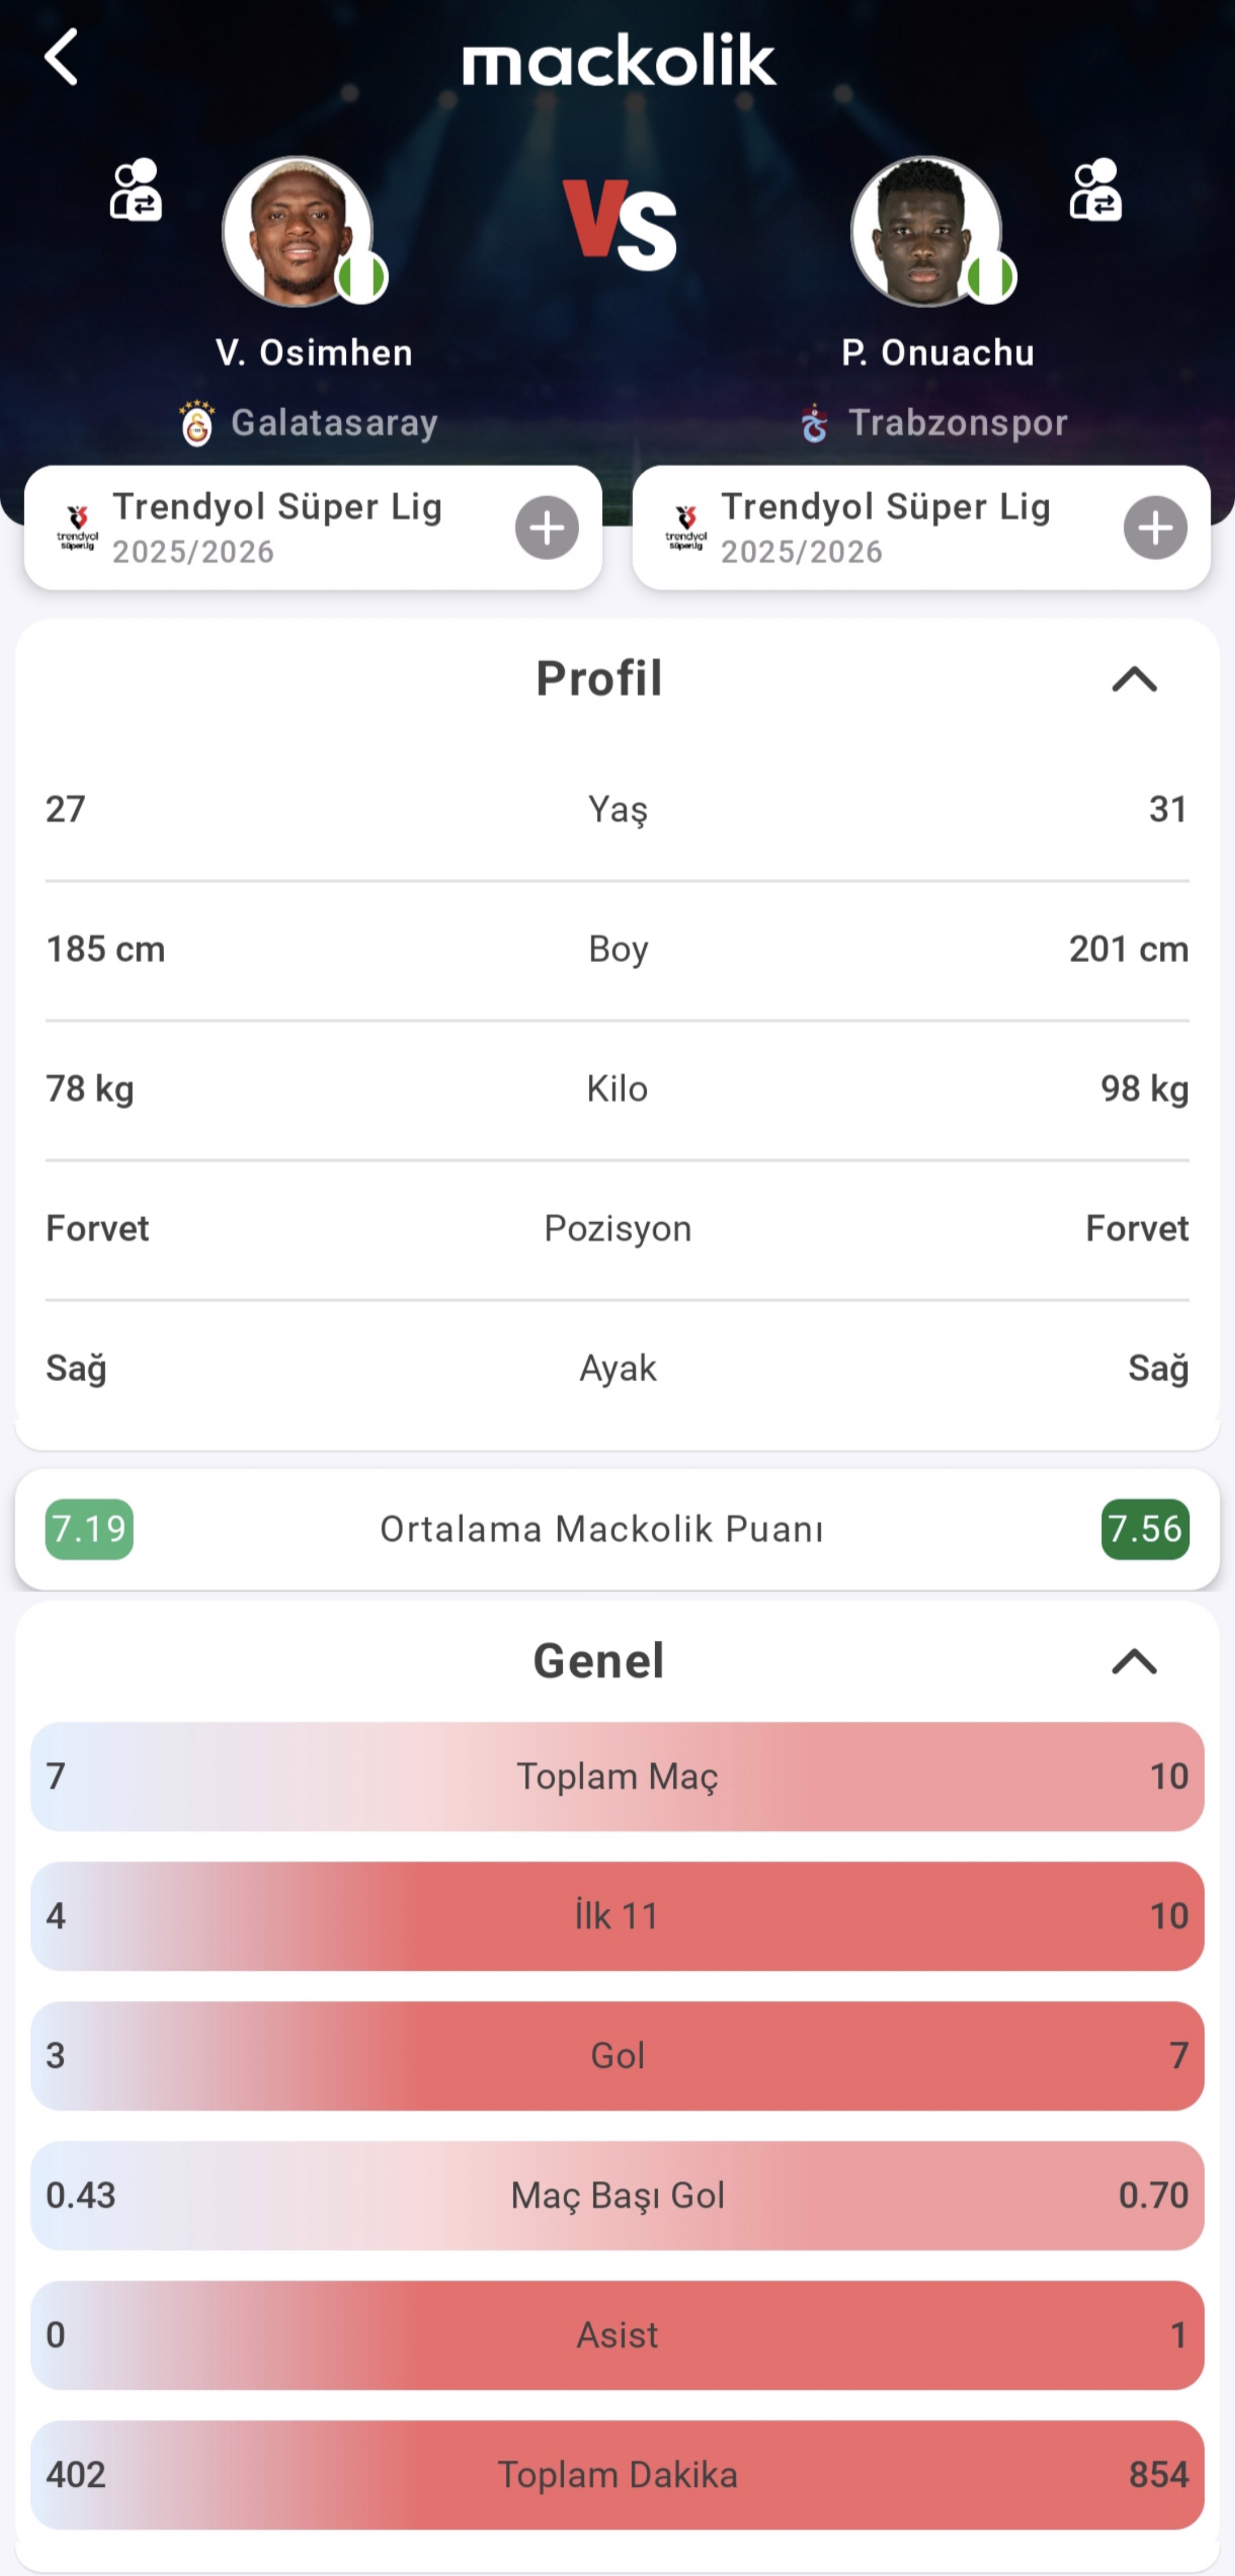Tap the Trabzonspor club crest
The width and height of the screenshot is (1235, 2576).
click(814, 424)
